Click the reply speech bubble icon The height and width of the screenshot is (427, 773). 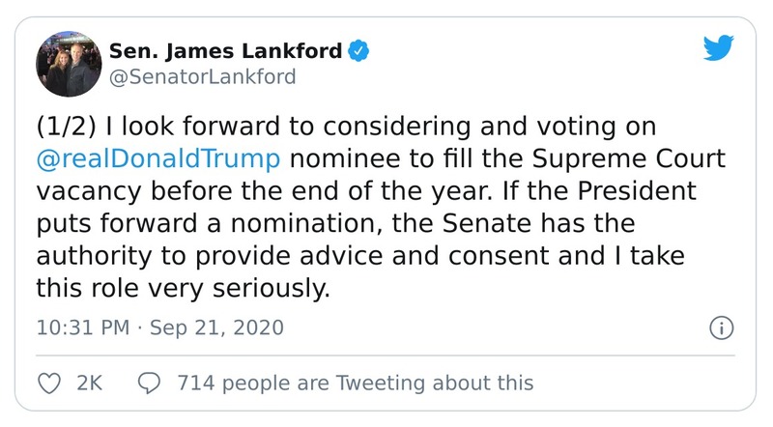pos(149,383)
